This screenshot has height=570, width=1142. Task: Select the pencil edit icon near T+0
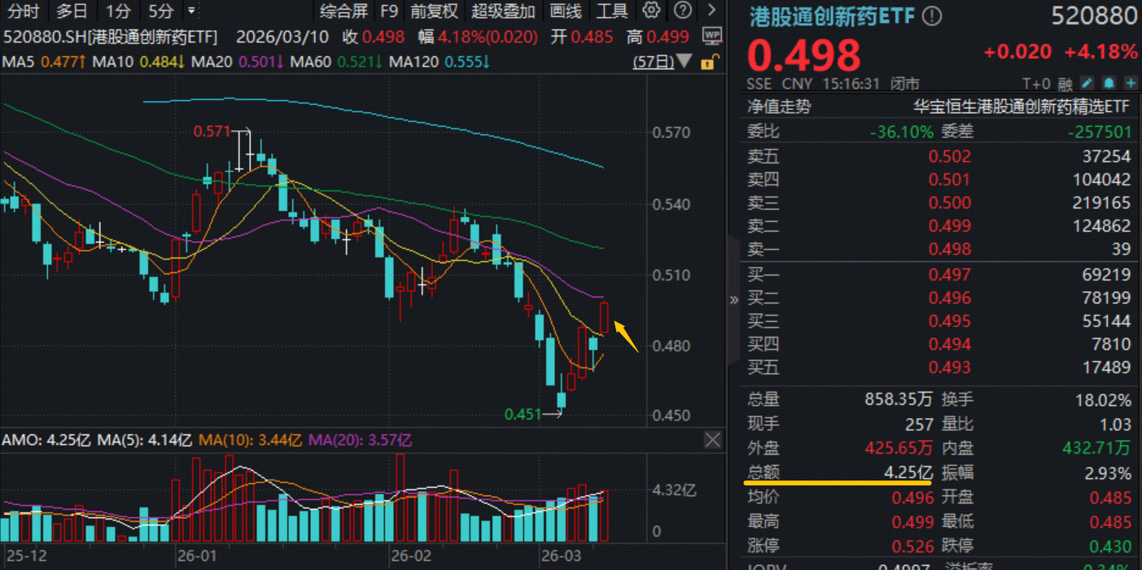(x=1087, y=83)
